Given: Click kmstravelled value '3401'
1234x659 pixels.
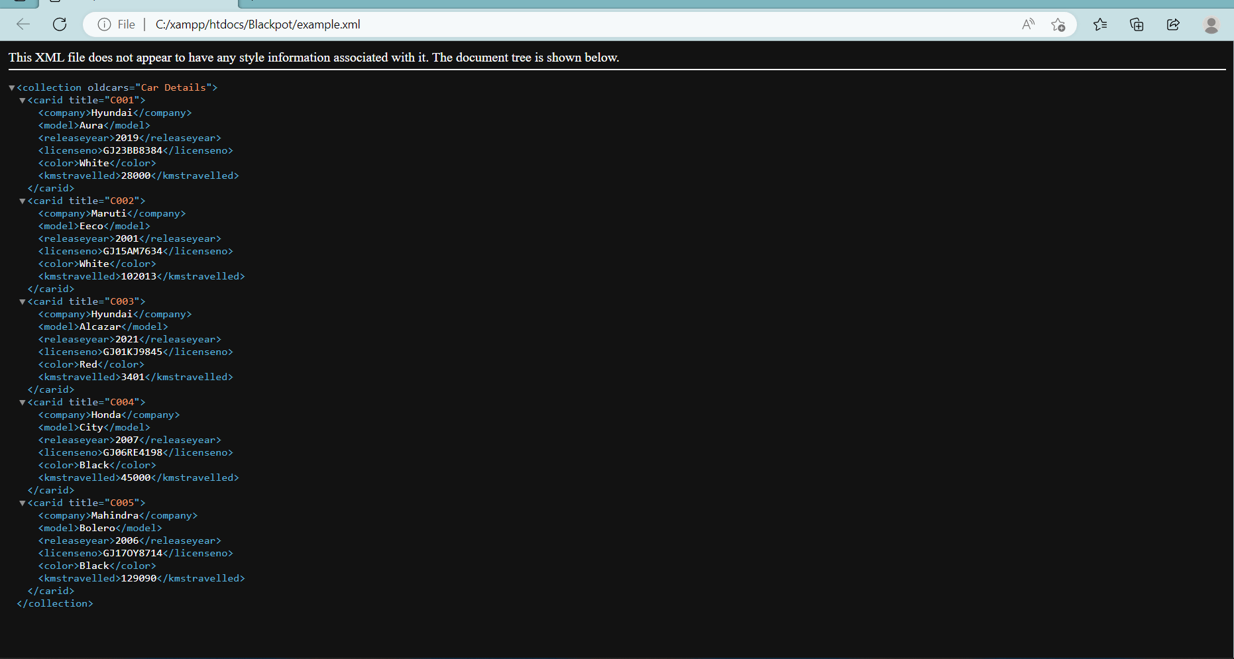Looking at the screenshot, I should point(133,377).
